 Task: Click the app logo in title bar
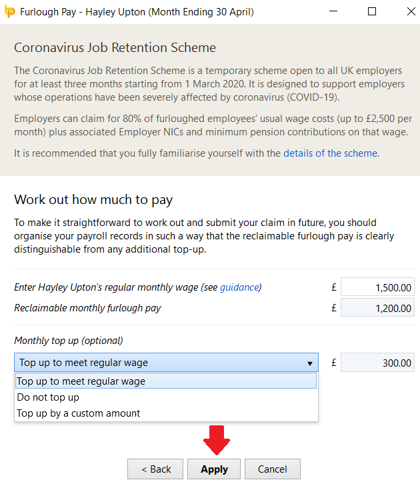coord(9,11)
